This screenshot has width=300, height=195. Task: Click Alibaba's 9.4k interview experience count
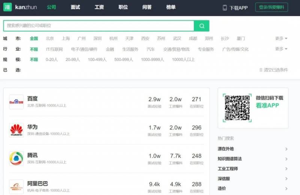[x=154, y=184]
